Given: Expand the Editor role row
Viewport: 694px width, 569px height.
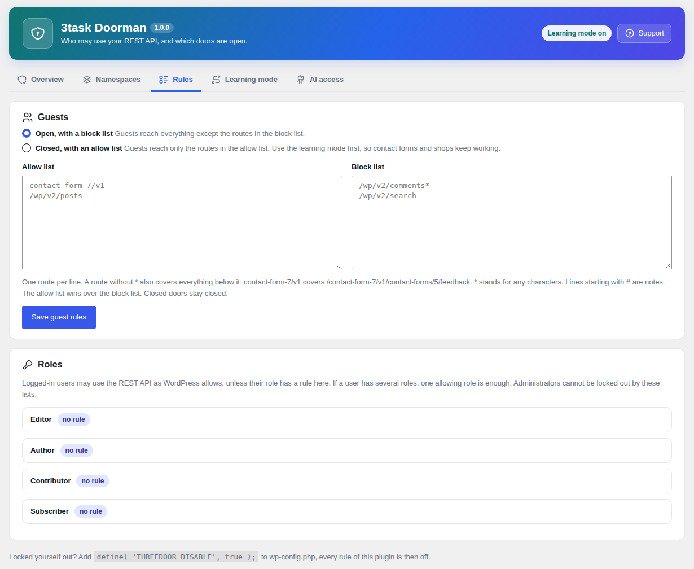Looking at the screenshot, I should [x=347, y=419].
